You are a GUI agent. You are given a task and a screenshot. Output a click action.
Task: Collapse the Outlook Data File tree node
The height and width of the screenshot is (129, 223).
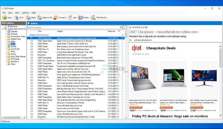pyautogui.click(x=3, y=29)
